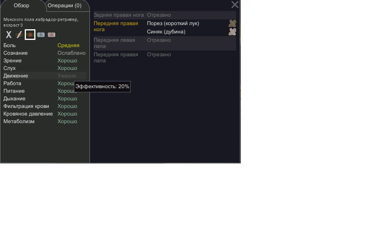Select the Задняя правая нога injury row
Viewport: 390px width, 228px height.
pos(165,15)
